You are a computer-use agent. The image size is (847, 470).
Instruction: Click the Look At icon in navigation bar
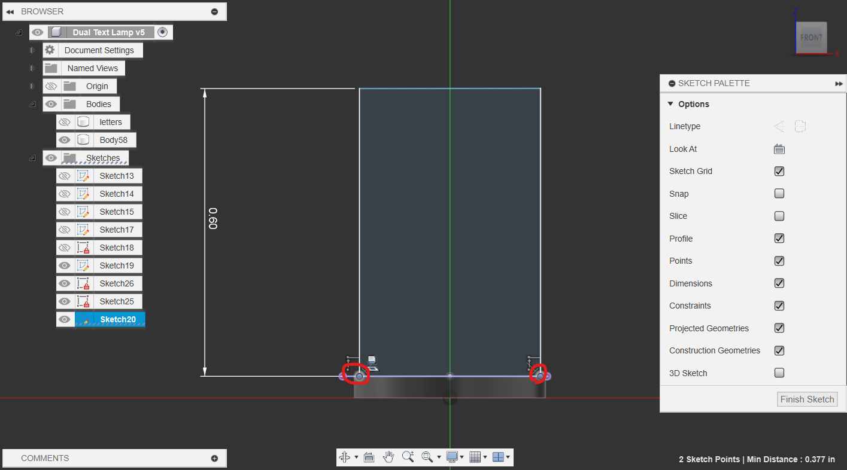coord(369,457)
